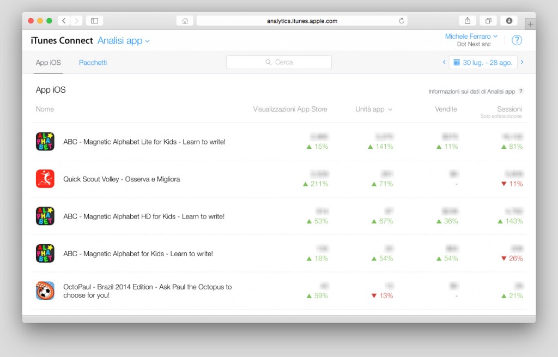Open the 30 lug. - 28 ago. date range
558x357 pixels.
[x=483, y=62]
